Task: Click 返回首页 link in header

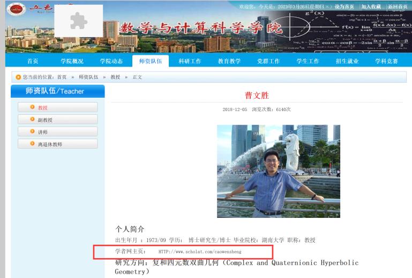Action: (398, 6)
